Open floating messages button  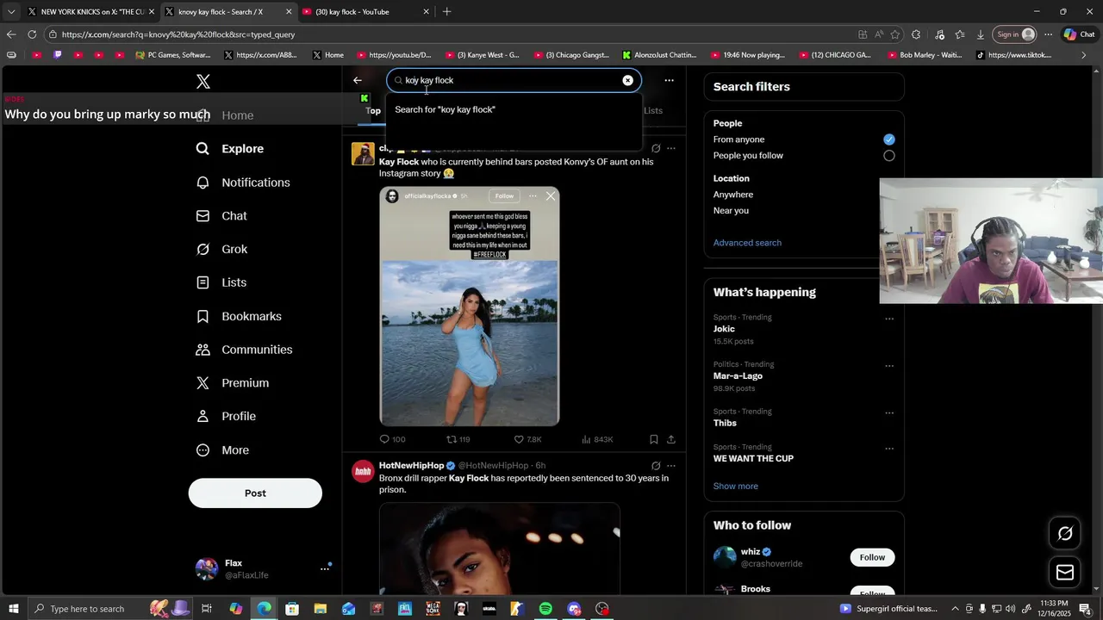point(1065,573)
